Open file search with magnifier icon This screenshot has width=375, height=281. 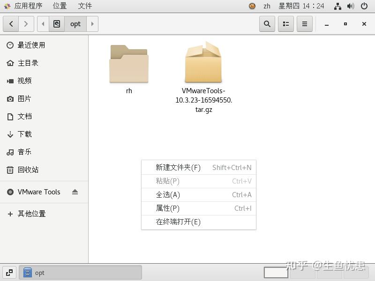point(267,24)
